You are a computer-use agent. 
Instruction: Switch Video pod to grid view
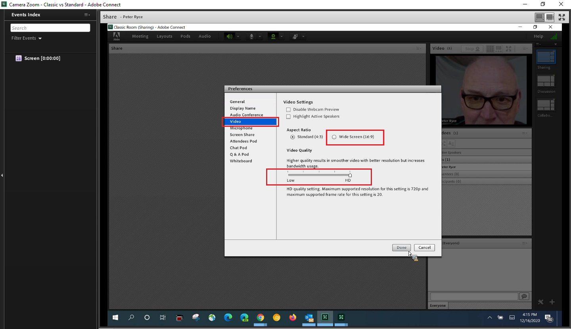pyautogui.click(x=490, y=49)
